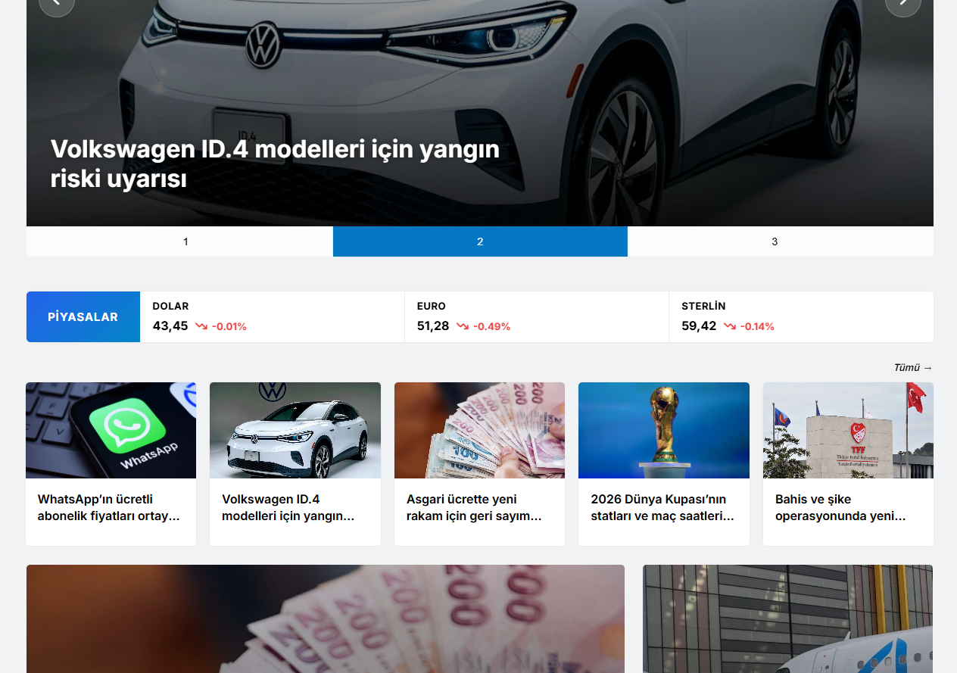Click the dollar downward trend arrow icon
This screenshot has width=957, height=673.
201,326
